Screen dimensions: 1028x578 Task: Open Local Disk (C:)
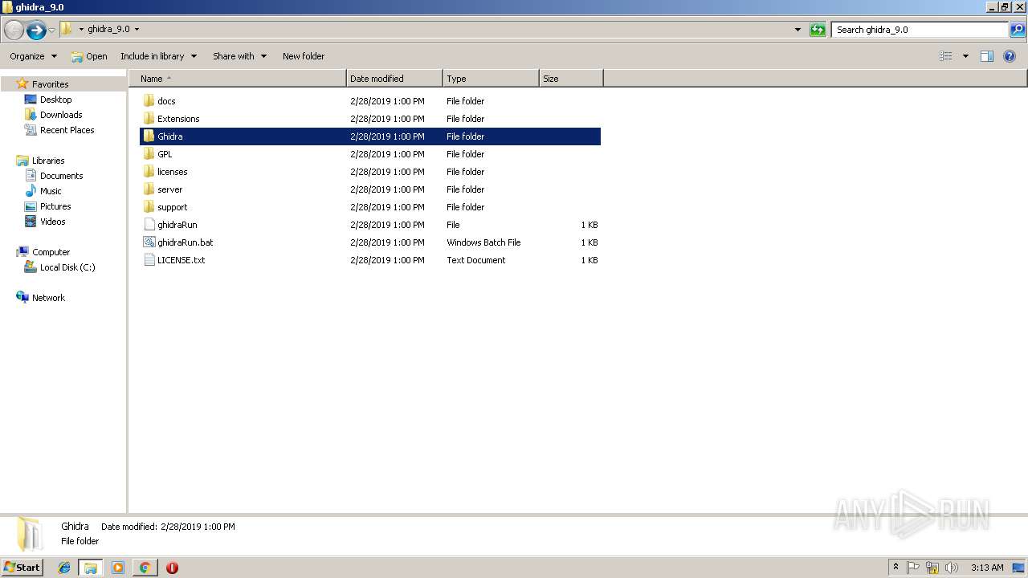pyautogui.click(x=67, y=267)
